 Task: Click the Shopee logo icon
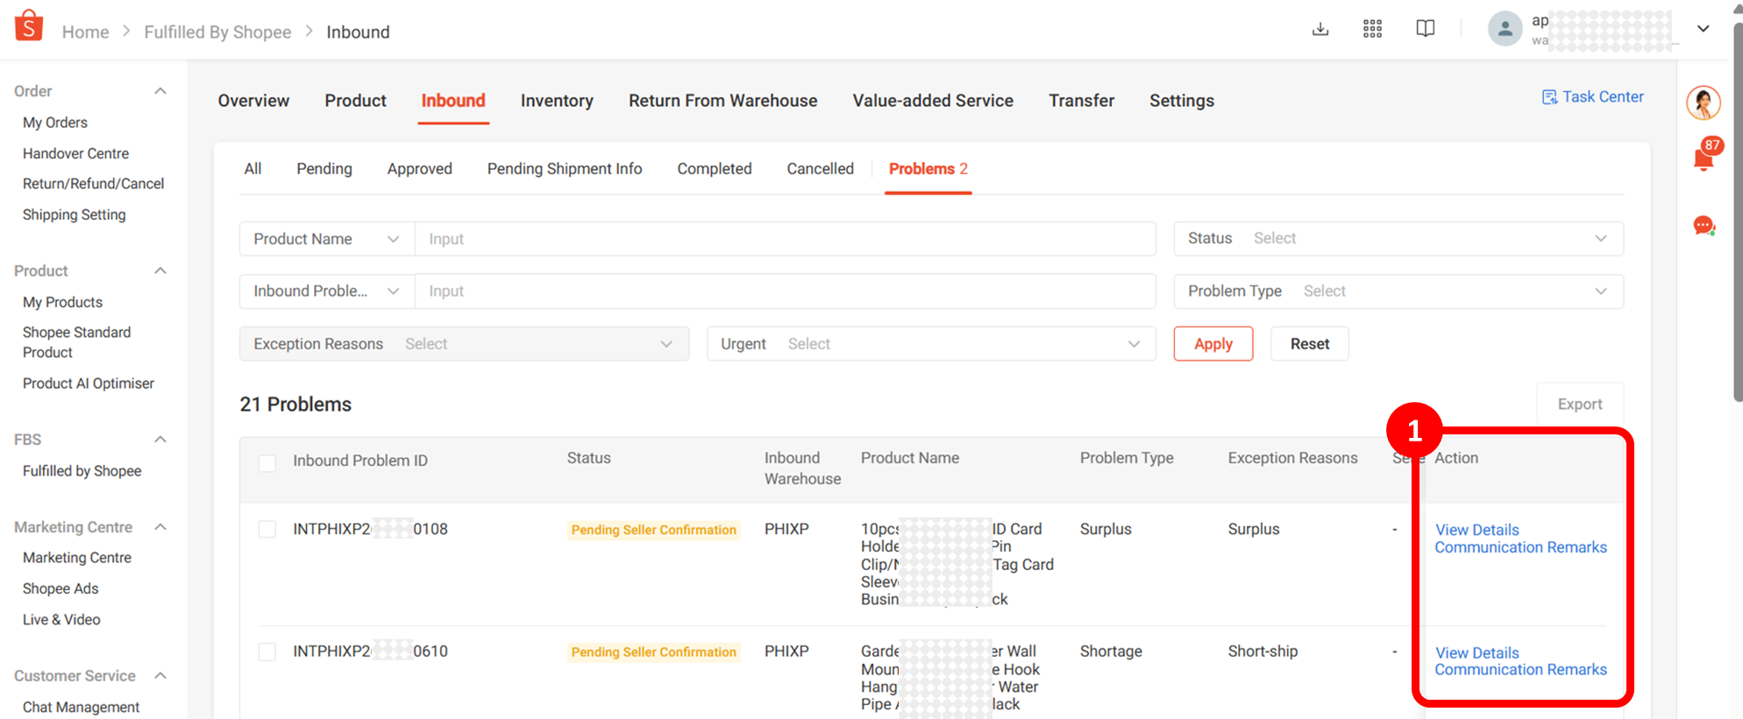[29, 26]
